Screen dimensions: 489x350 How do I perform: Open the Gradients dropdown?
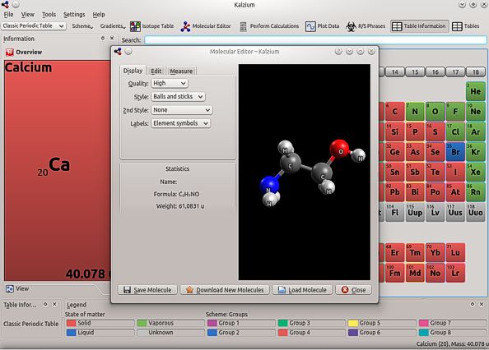pos(113,26)
